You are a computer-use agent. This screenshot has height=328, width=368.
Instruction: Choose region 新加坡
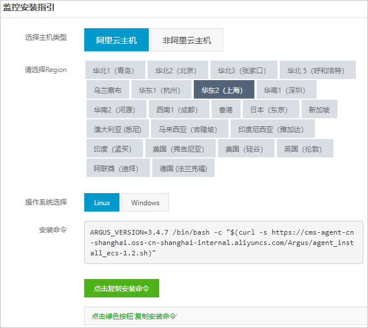[x=320, y=109]
